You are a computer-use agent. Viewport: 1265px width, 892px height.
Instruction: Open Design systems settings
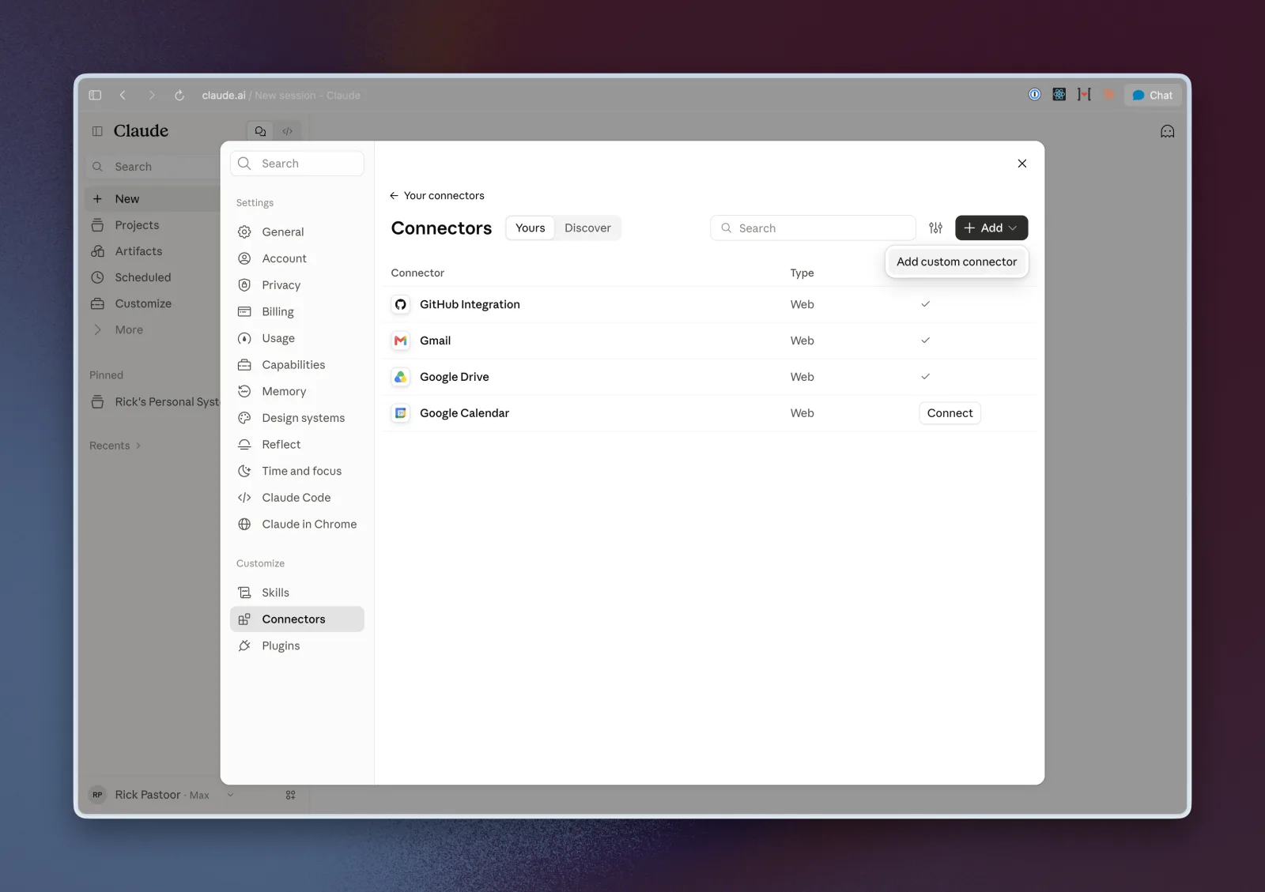click(296, 418)
